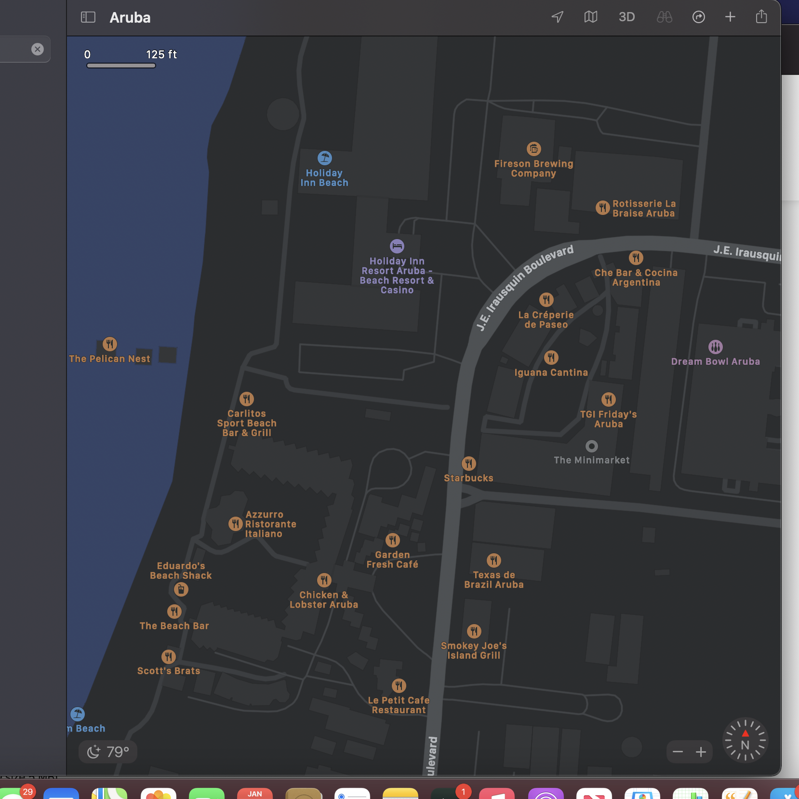799x799 pixels.
Task: Clear the search field with X button
Action: pos(38,49)
